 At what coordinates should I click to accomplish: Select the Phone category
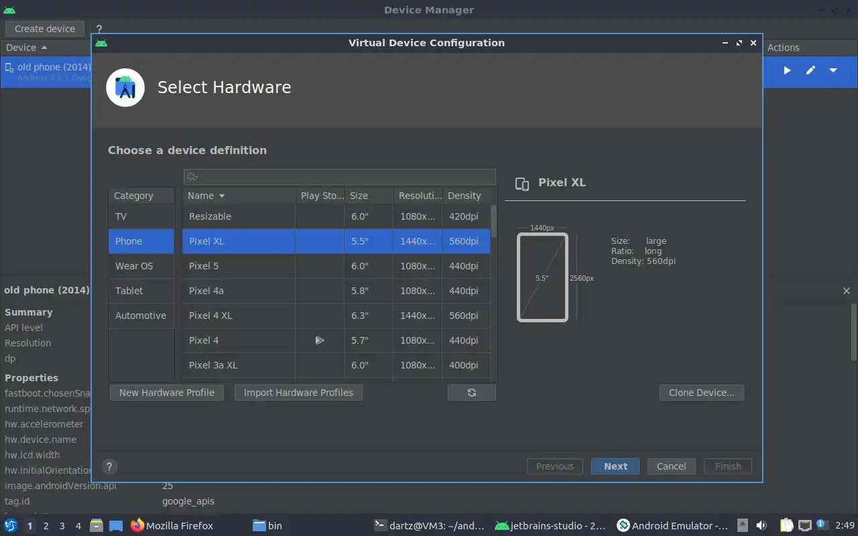[141, 241]
